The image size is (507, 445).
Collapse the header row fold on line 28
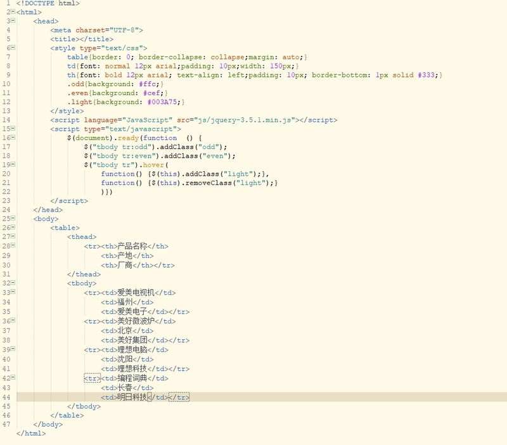(13, 245)
